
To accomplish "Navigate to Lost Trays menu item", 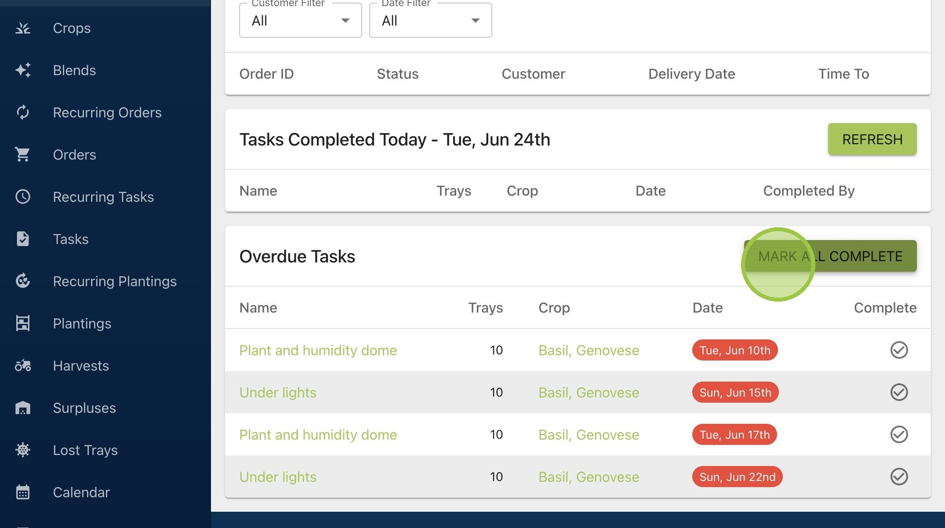I will click(x=85, y=450).
